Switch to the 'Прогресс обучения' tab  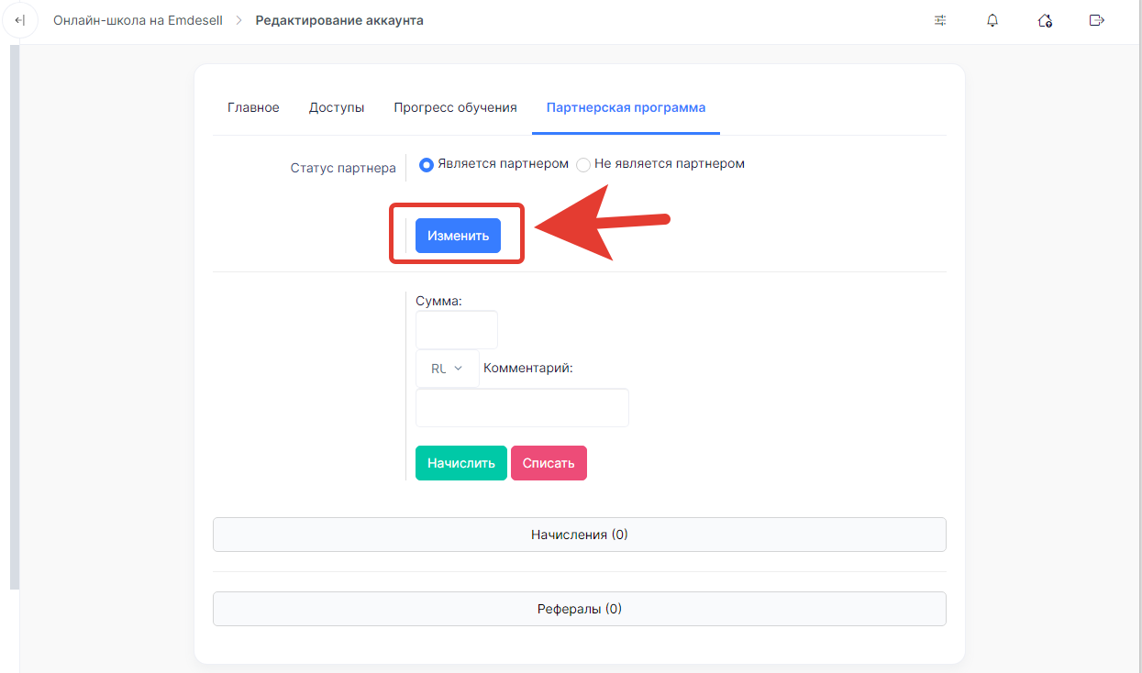[456, 108]
